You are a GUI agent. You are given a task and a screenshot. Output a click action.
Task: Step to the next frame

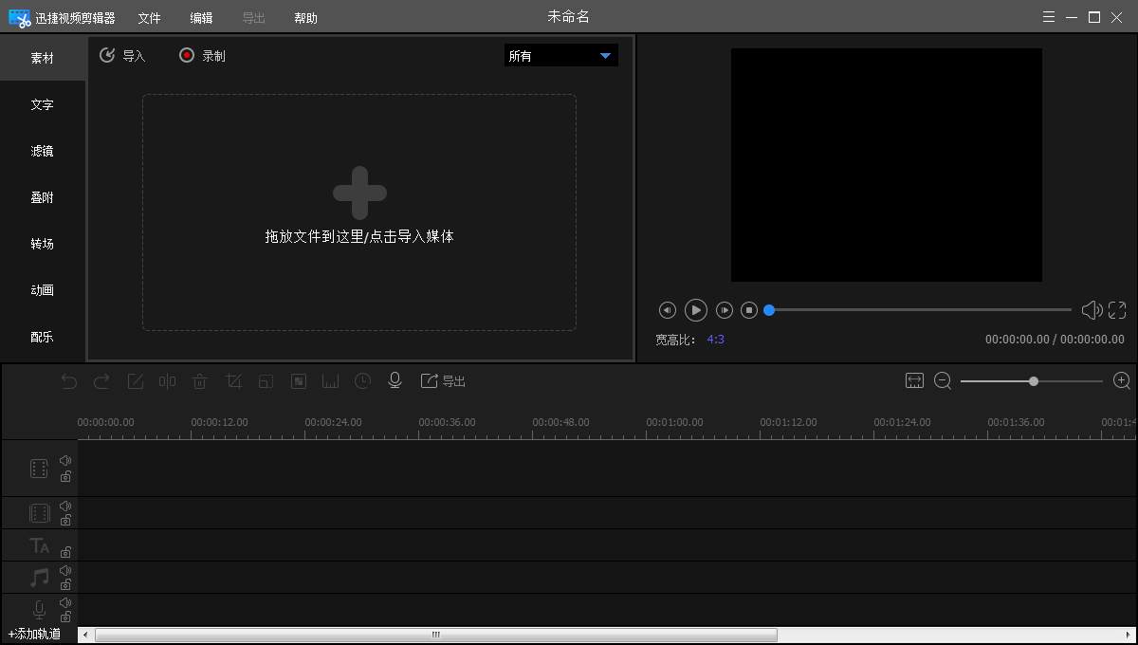tap(724, 310)
